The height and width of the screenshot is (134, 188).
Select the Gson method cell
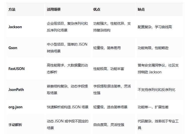click(x=25, y=48)
